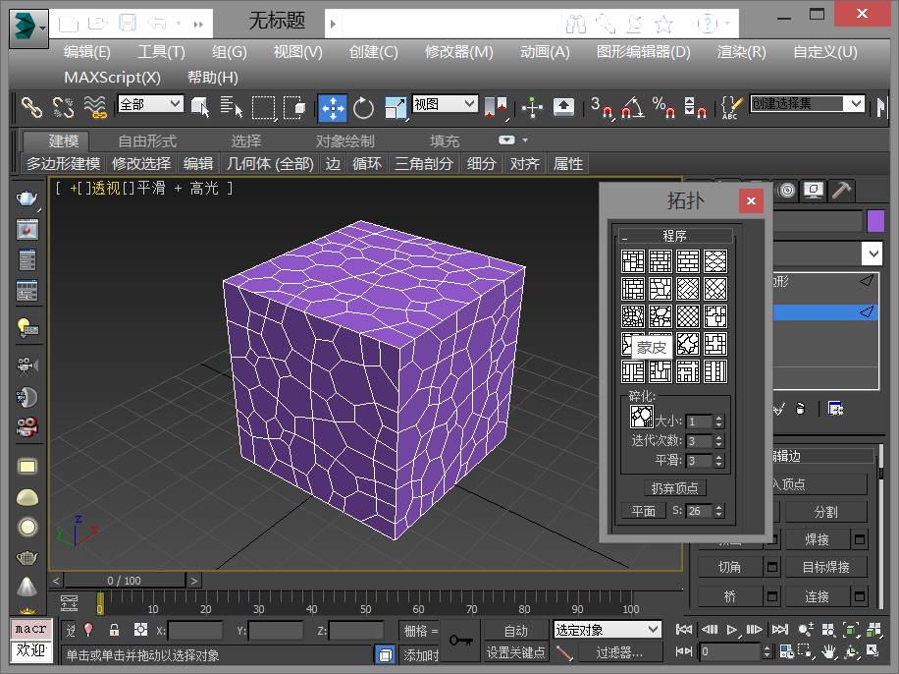899x674 pixels.
Task: Click Use Pivot Point Center icon
Action: pyautogui.click(x=496, y=107)
